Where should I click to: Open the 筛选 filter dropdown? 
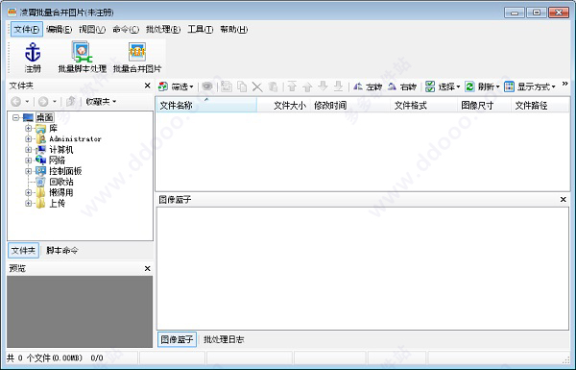tap(176, 86)
